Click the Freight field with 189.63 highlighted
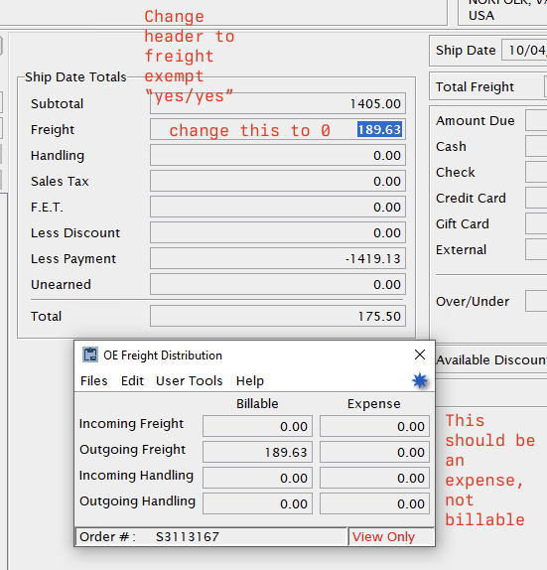This screenshot has height=570, width=547. pos(278,129)
